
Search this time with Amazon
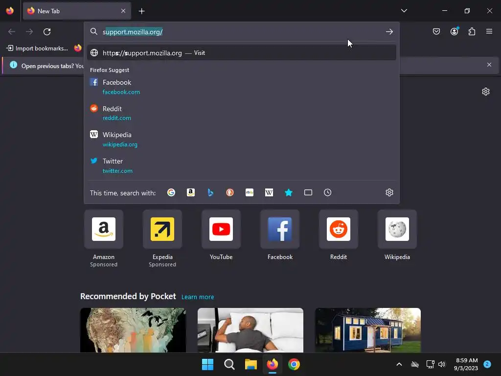pyautogui.click(x=191, y=192)
